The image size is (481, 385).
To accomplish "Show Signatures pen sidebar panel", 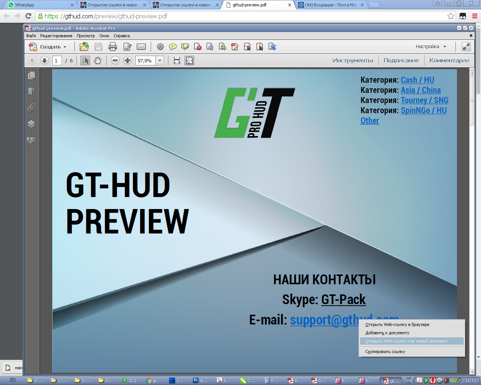I will click(31, 140).
